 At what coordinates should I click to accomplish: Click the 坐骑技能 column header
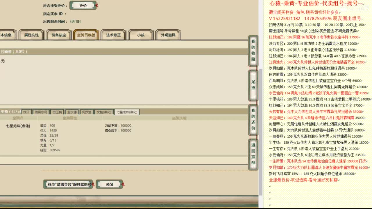[179, 118]
